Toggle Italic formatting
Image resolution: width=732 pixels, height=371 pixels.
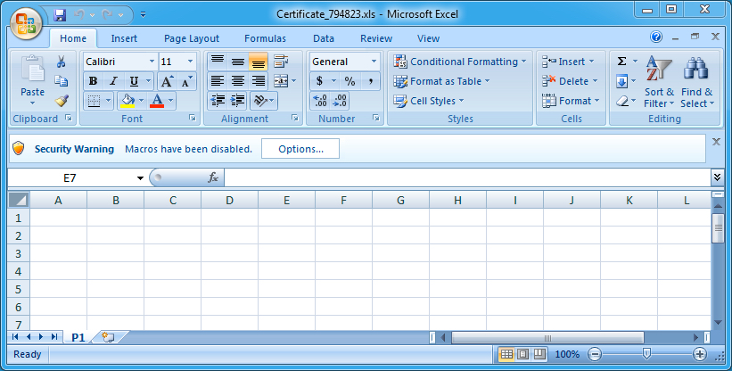[113, 81]
